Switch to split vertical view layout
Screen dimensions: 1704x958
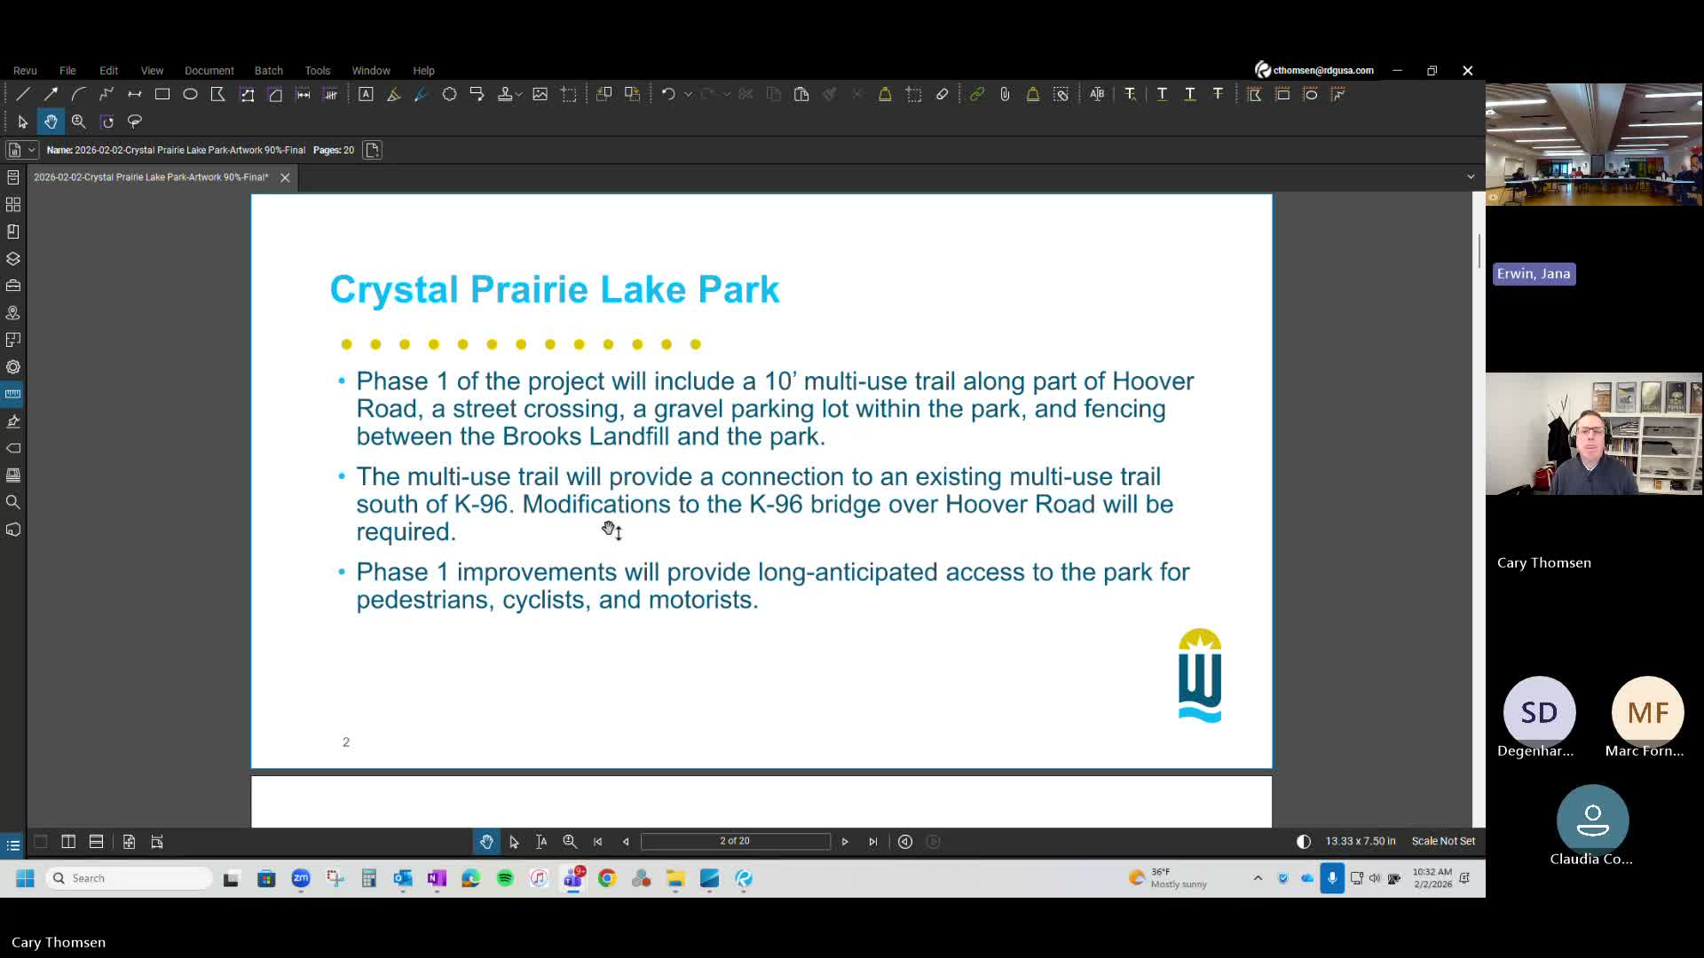pyautogui.click(x=67, y=842)
